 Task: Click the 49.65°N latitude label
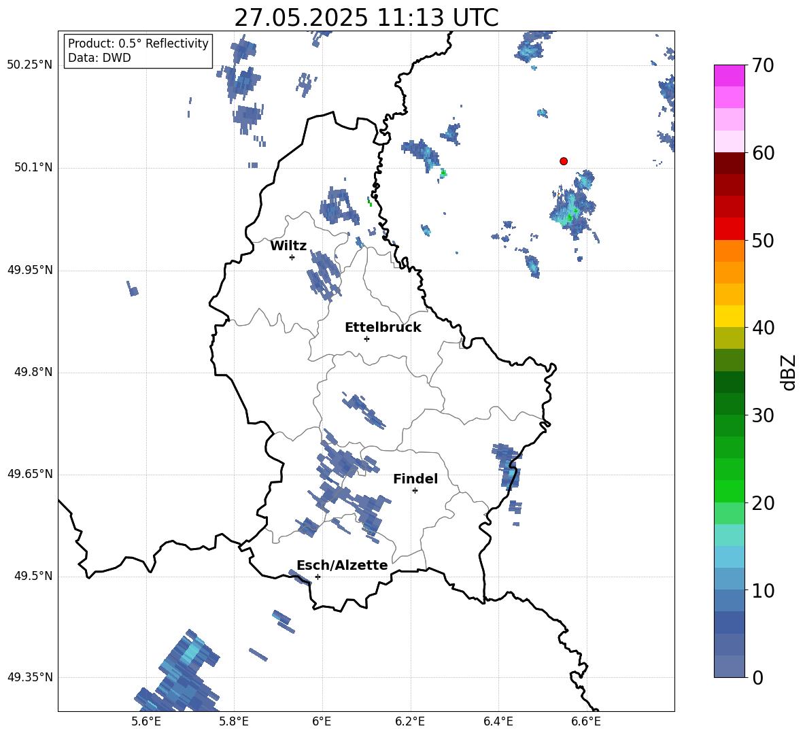(30, 474)
